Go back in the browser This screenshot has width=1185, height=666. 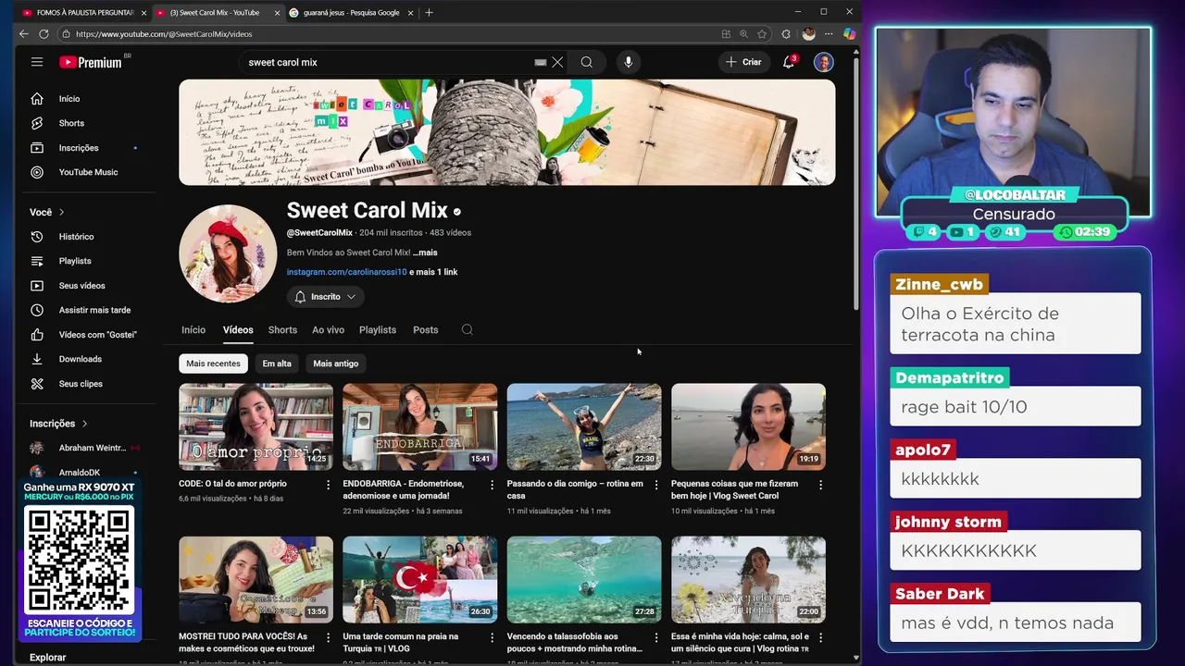point(24,33)
